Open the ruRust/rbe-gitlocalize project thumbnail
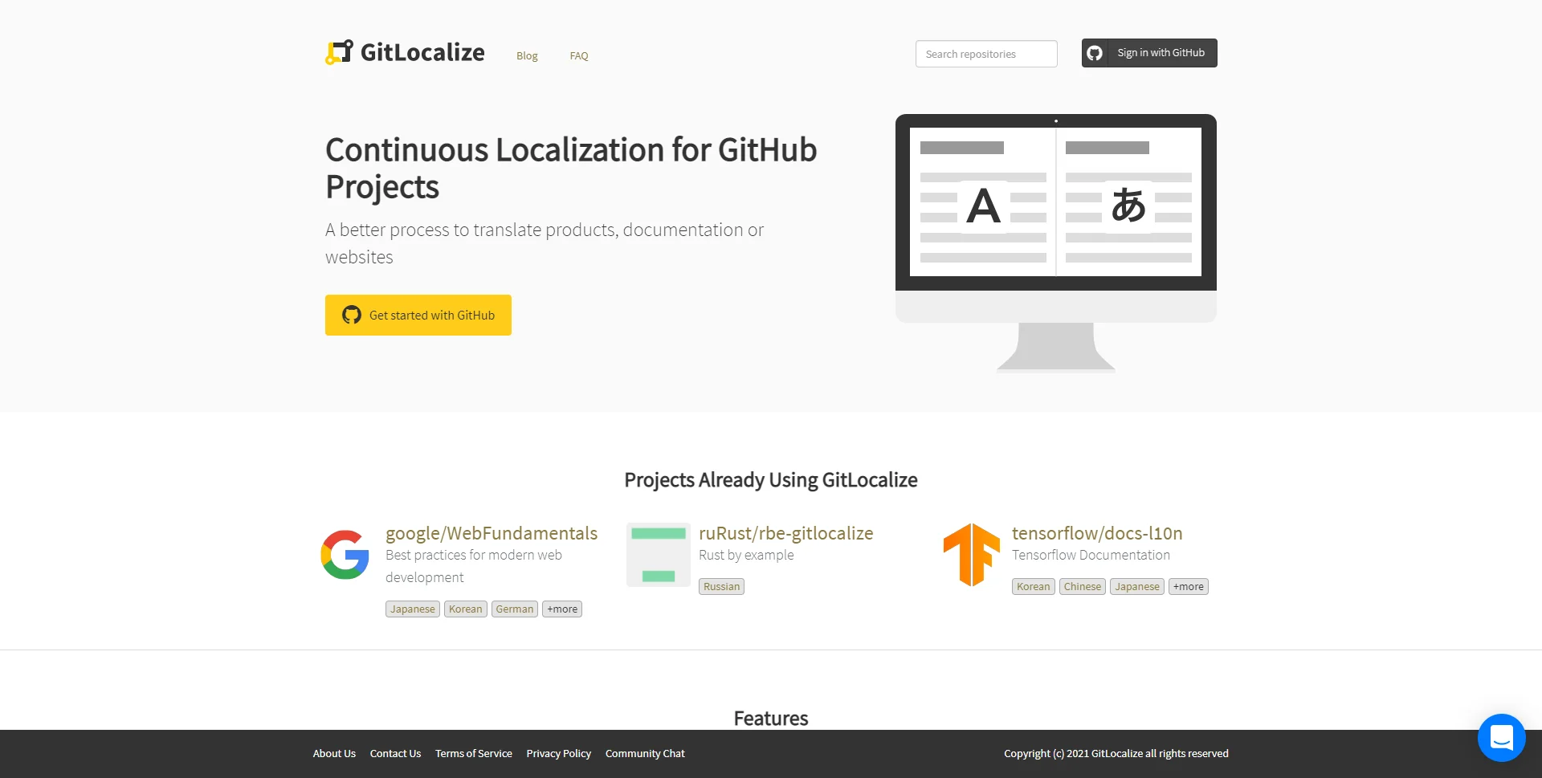The height and width of the screenshot is (778, 1542). tap(658, 554)
